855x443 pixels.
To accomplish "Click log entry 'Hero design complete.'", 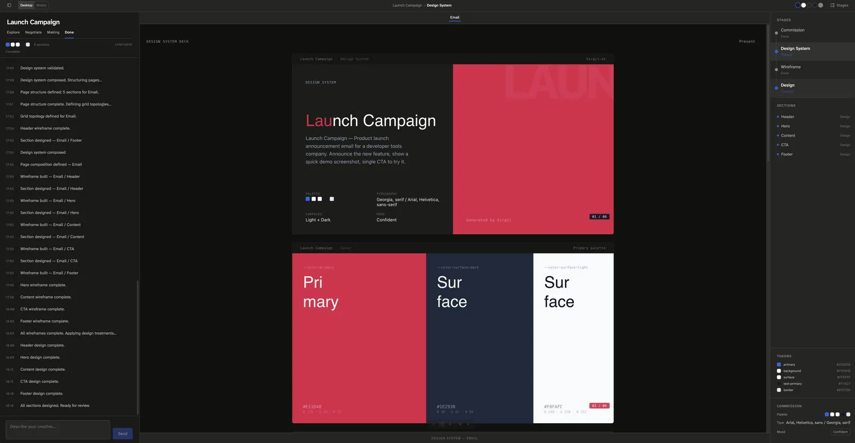I will tap(40, 358).
